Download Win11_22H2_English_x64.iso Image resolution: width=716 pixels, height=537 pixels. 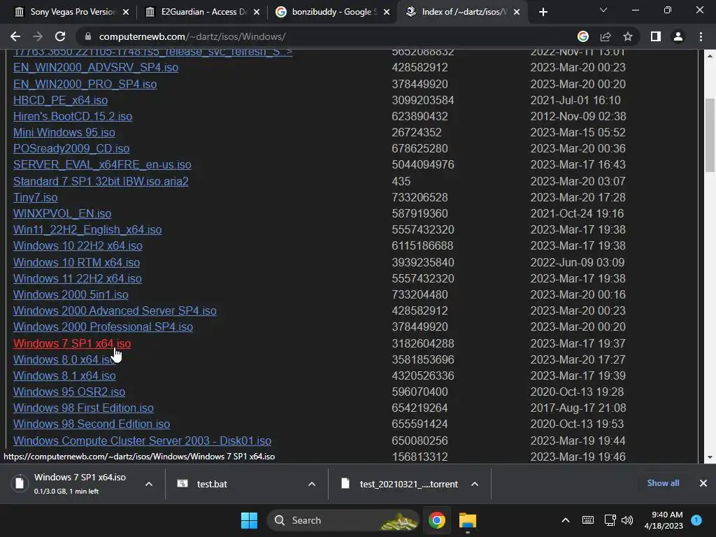(87, 229)
